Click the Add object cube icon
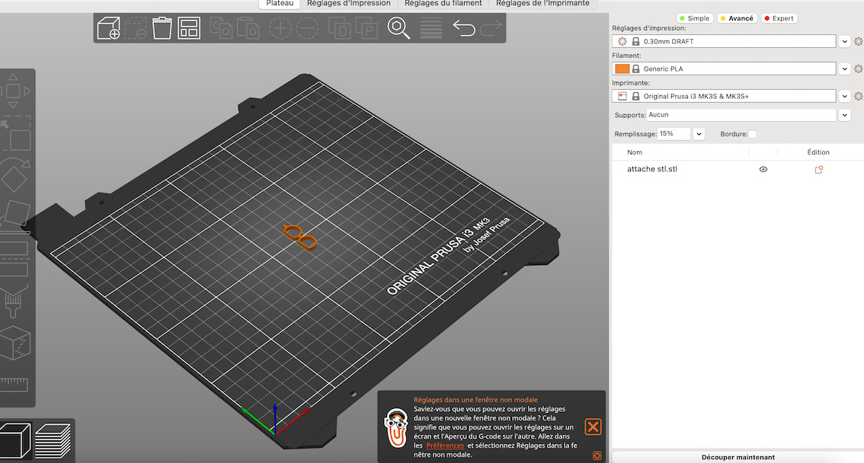 [108, 28]
